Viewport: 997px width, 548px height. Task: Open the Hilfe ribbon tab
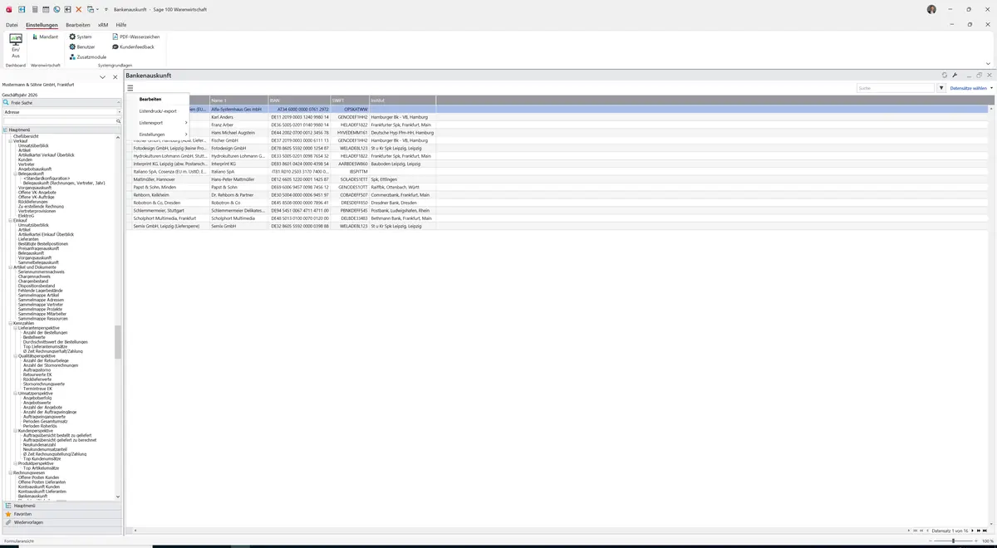pyautogui.click(x=121, y=25)
